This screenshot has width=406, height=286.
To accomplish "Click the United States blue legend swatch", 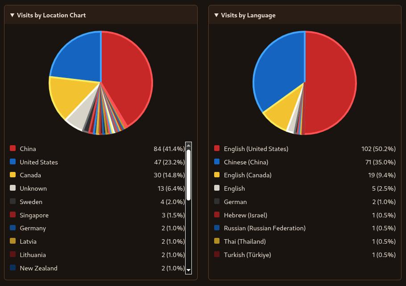I will [12, 162].
